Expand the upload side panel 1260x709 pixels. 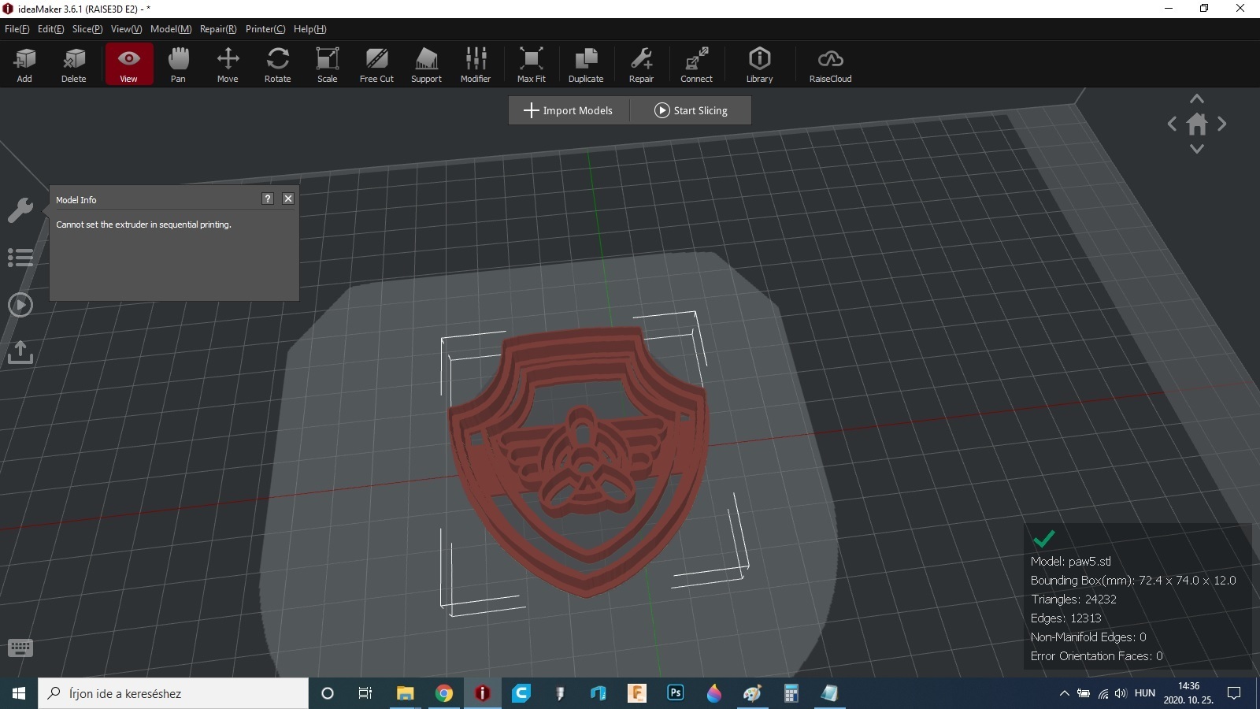point(20,352)
